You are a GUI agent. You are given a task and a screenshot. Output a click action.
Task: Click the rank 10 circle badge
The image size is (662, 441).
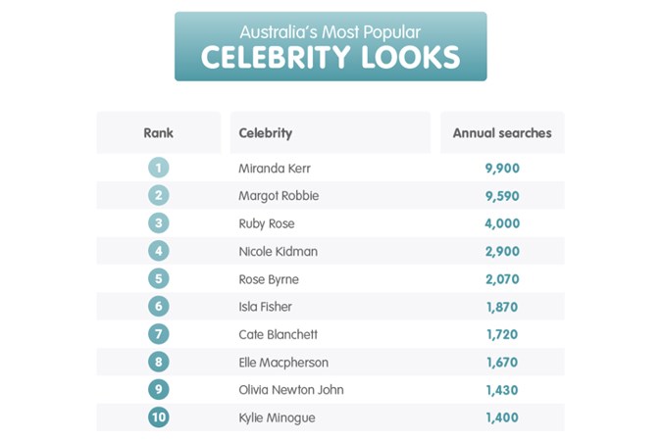click(x=158, y=417)
